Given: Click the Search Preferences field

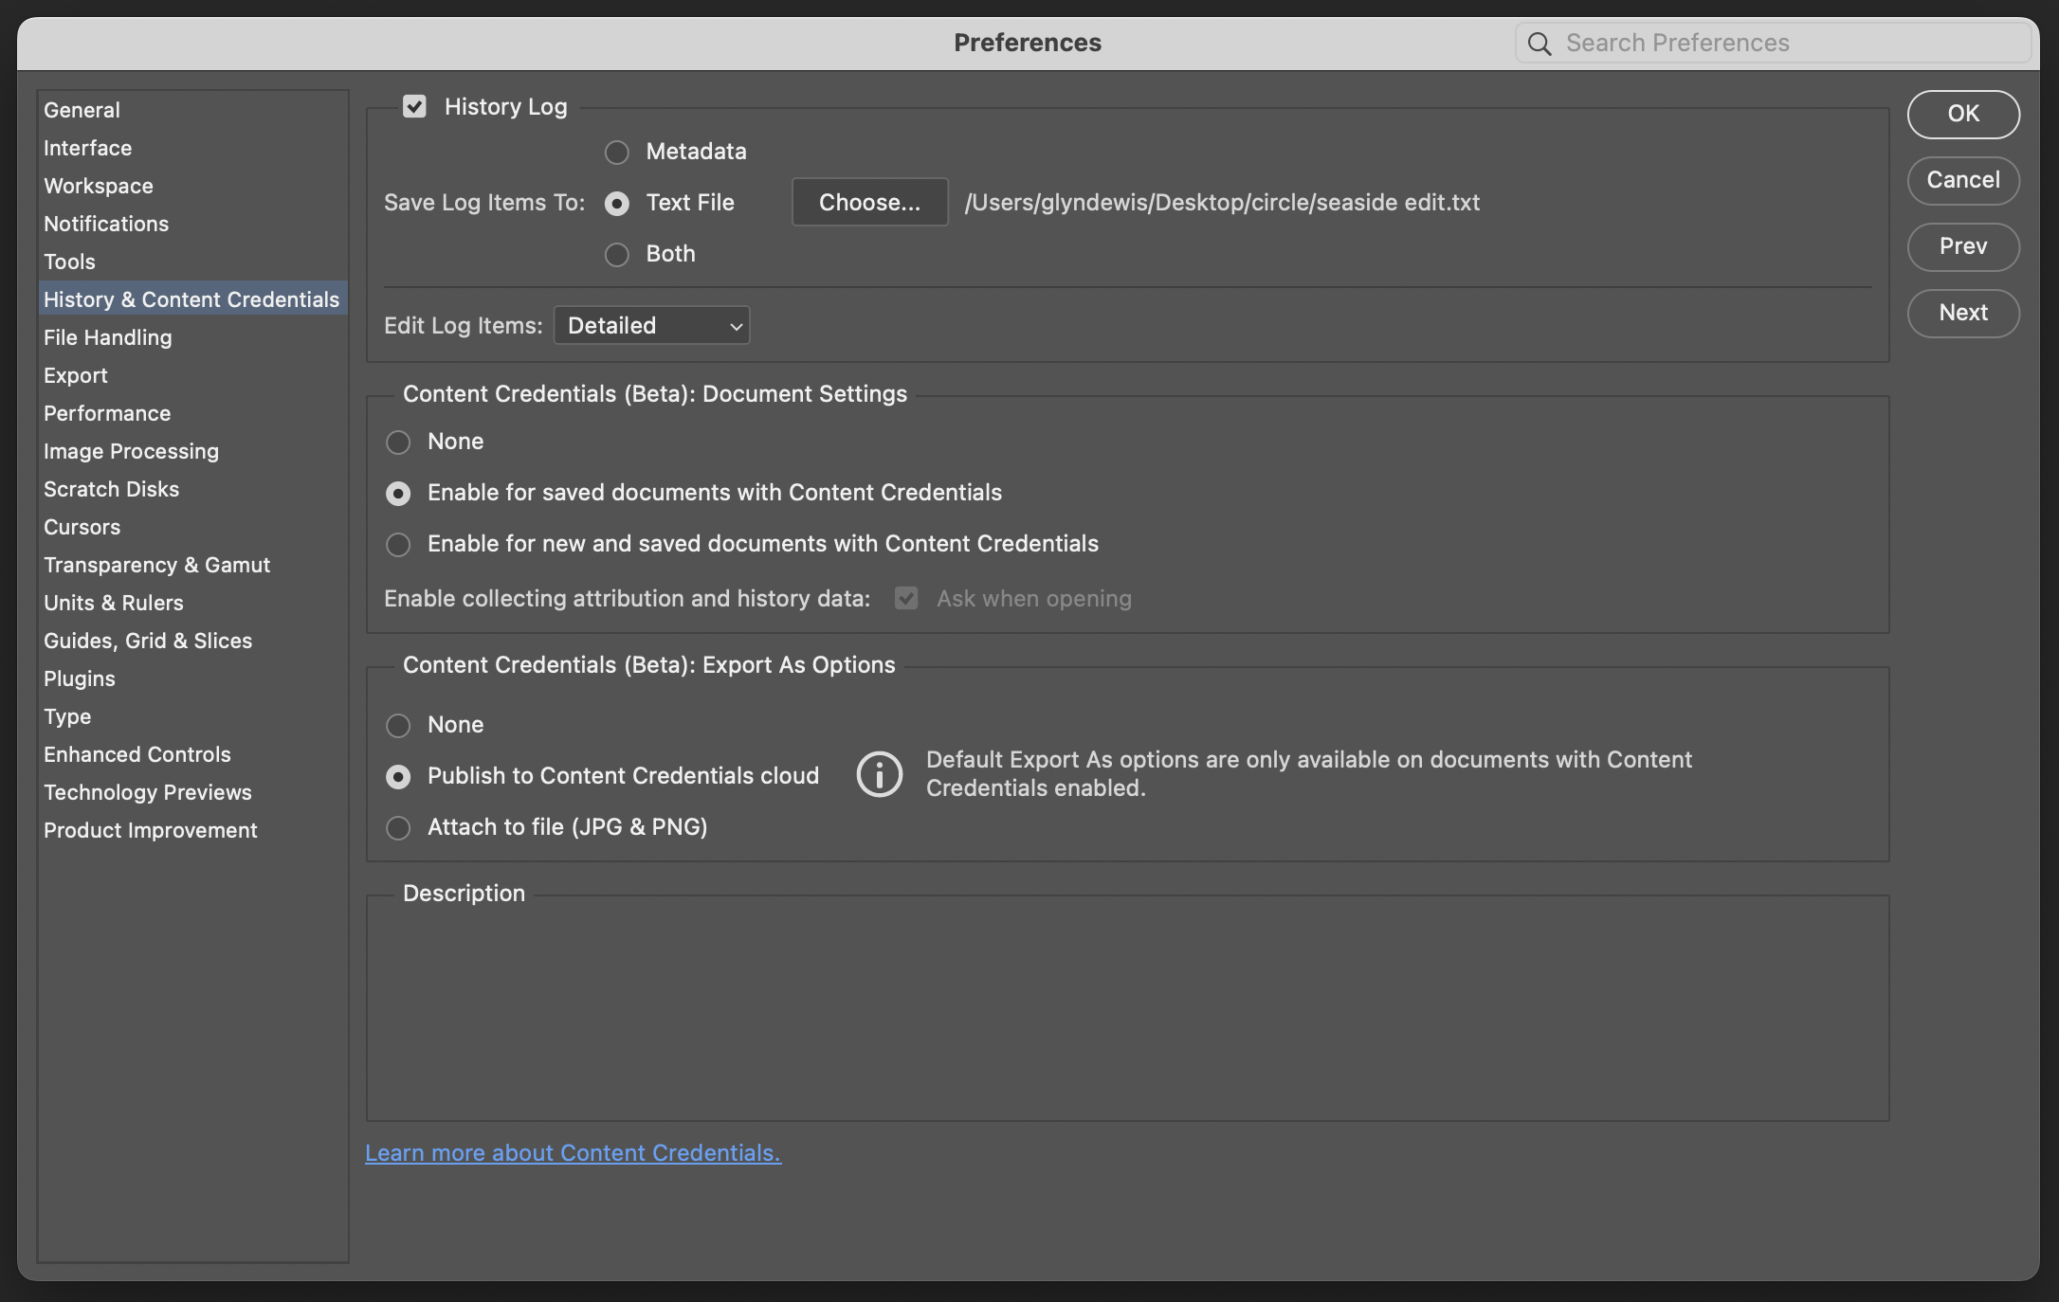Looking at the screenshot, I should tap(1782, 44).
